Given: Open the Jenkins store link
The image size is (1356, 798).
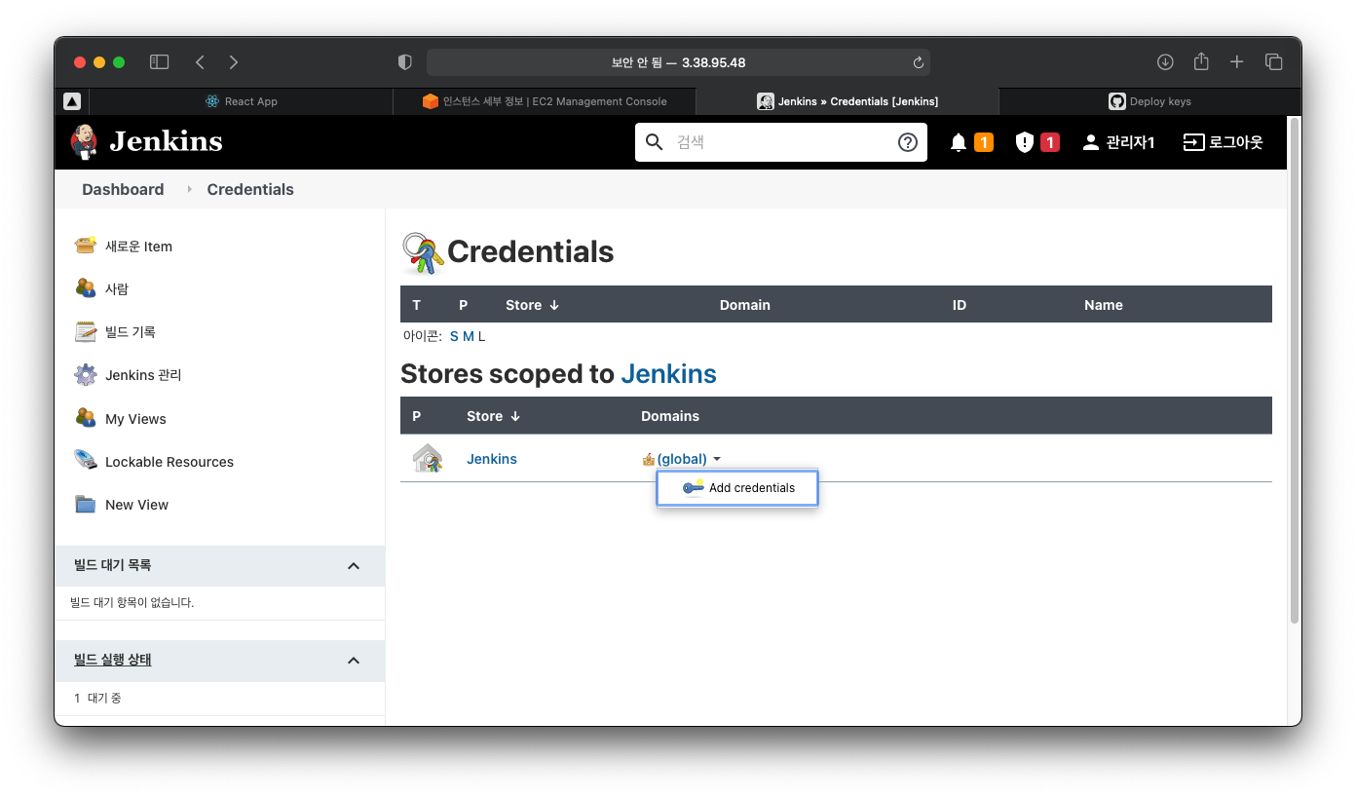Looking at the screenshot, I should [x=492, y=459].
